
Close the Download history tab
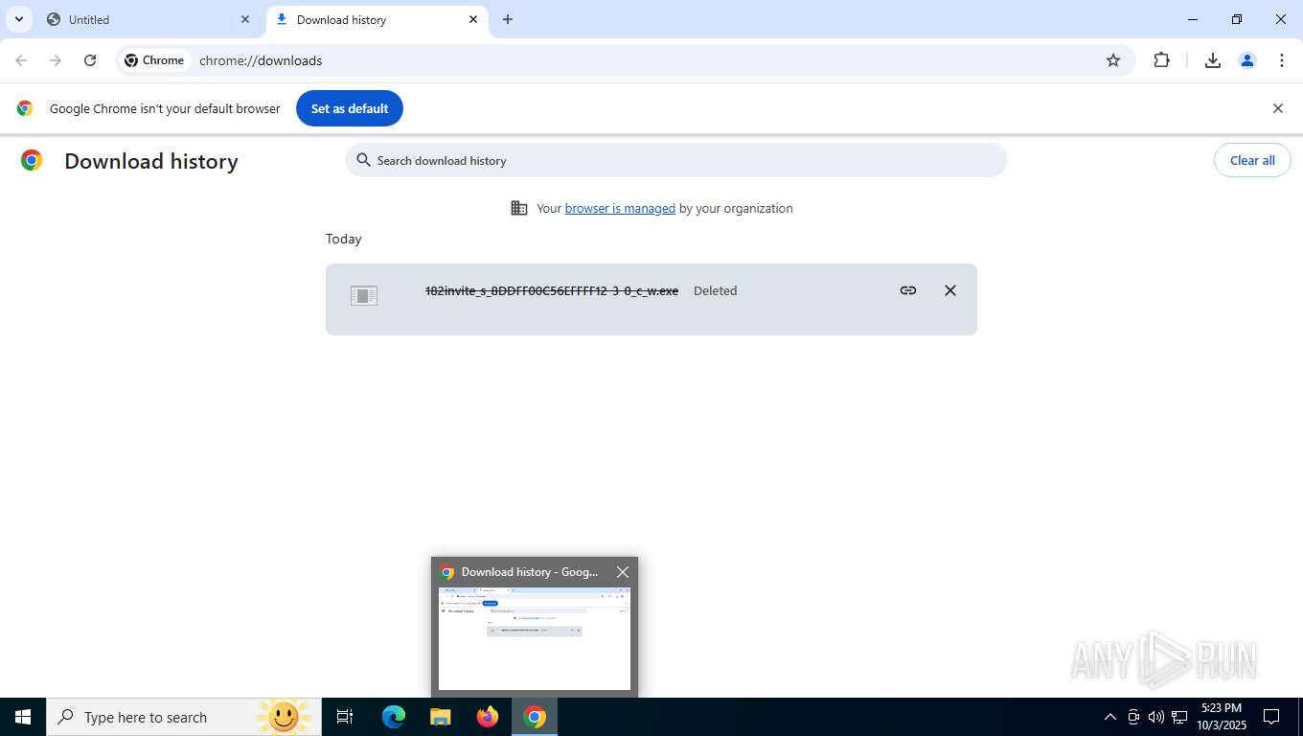click(473, 19)
